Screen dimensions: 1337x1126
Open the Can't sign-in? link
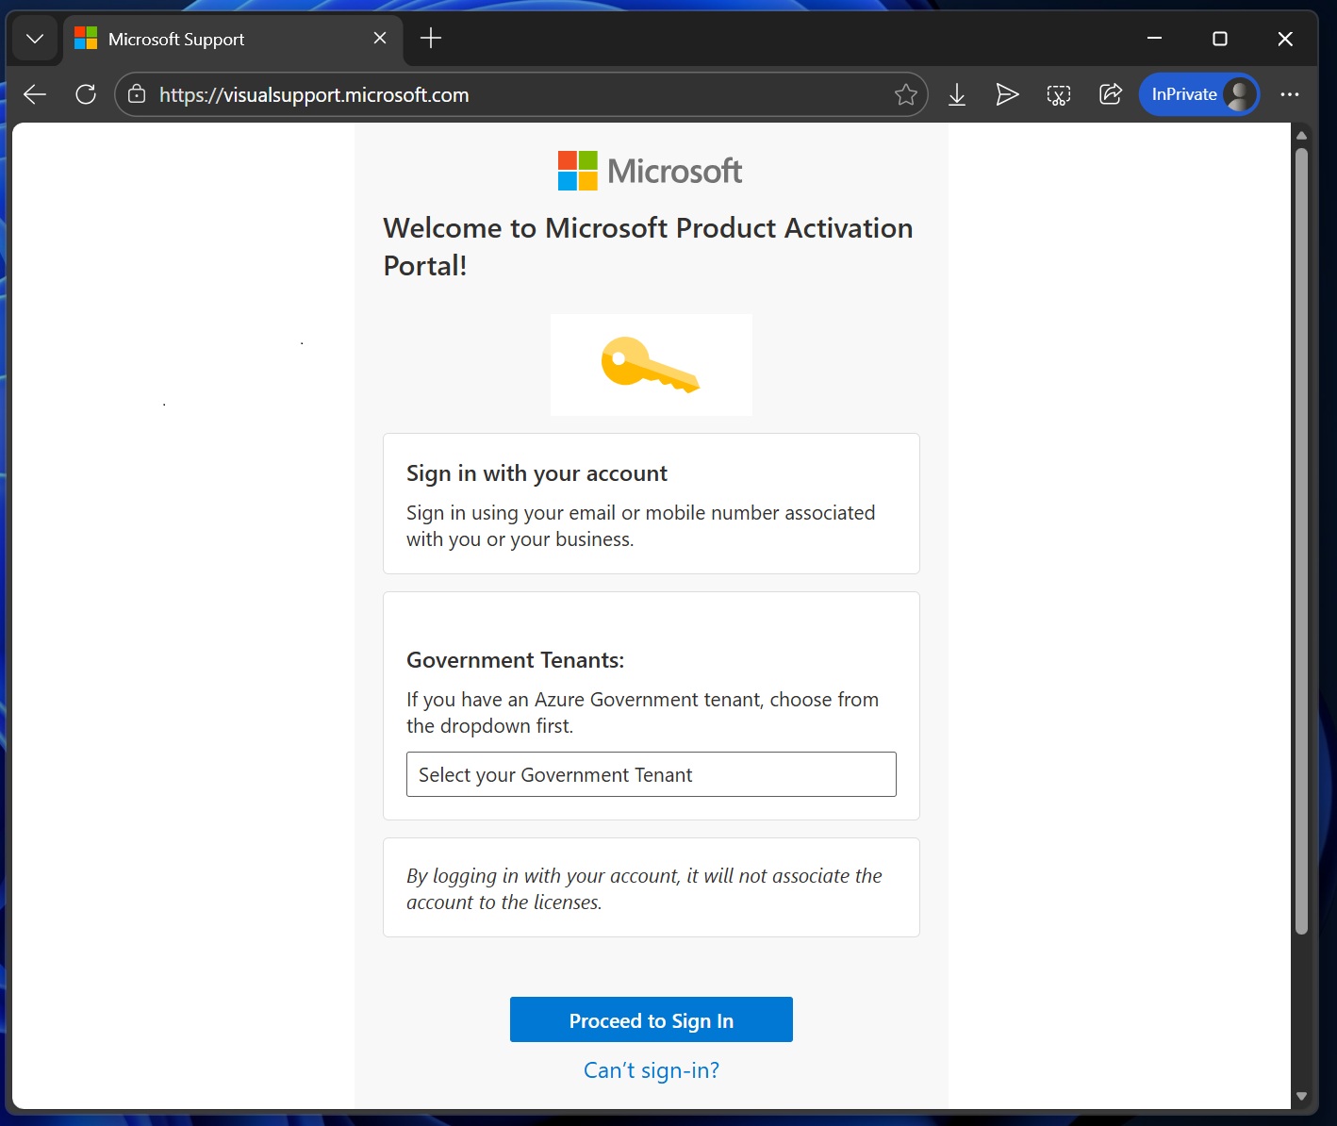[651, 1069]
